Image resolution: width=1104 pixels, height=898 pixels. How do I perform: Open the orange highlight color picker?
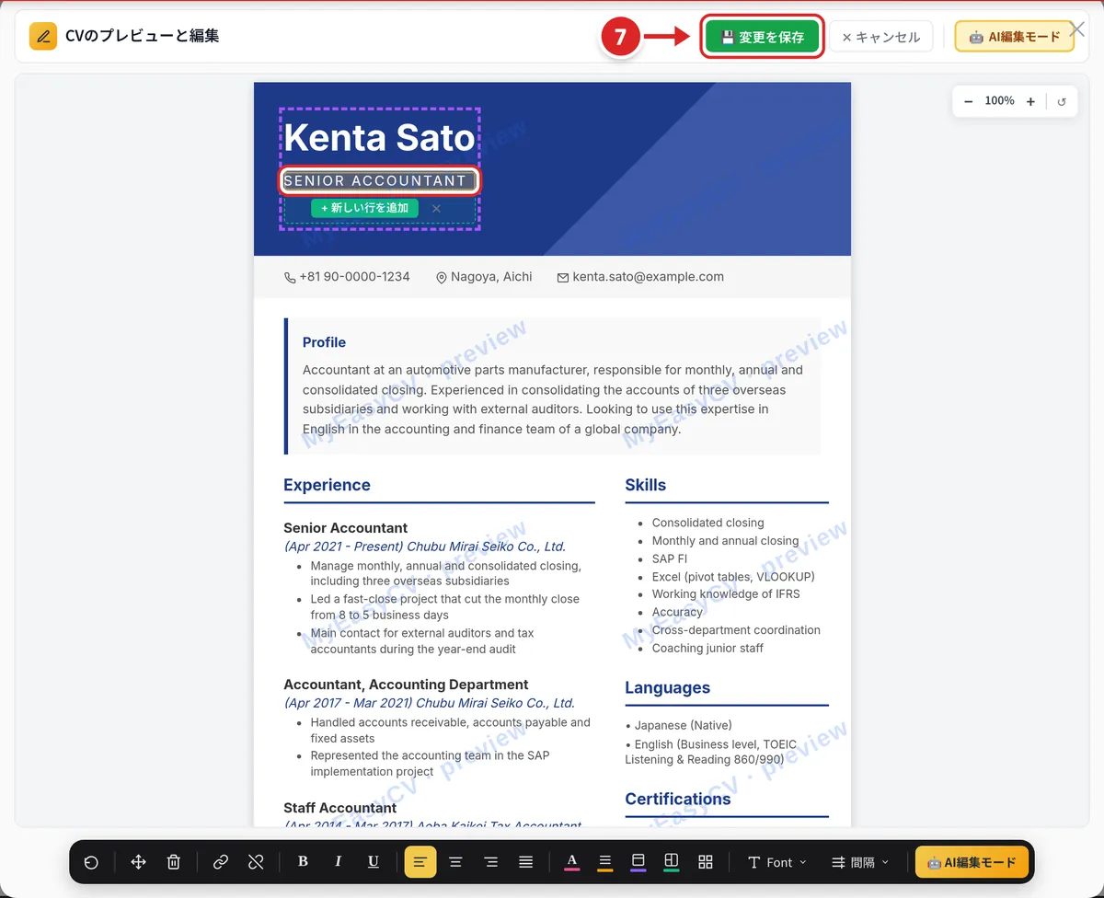(x=605, y=862)
